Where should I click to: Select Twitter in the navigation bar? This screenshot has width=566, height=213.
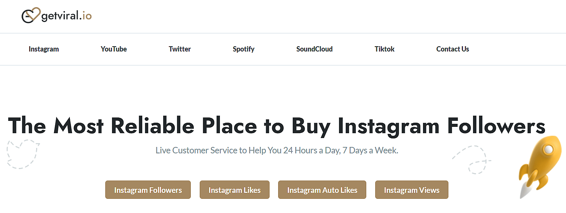(x=180, y=49)
